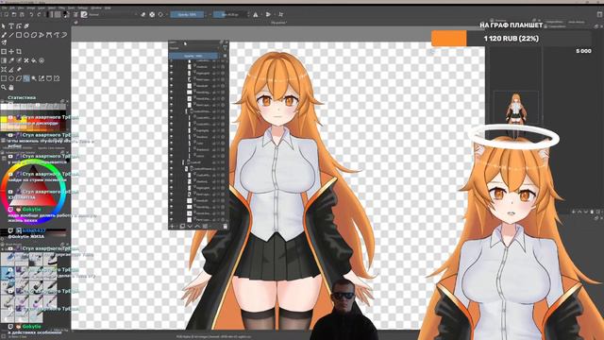604x340 pixels.
Task: Select the Bezier Curve Selection tool
Action: point(49,78)
